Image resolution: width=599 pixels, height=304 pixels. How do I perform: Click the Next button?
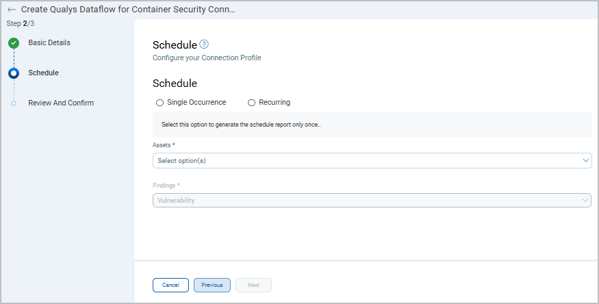[253, 285]
